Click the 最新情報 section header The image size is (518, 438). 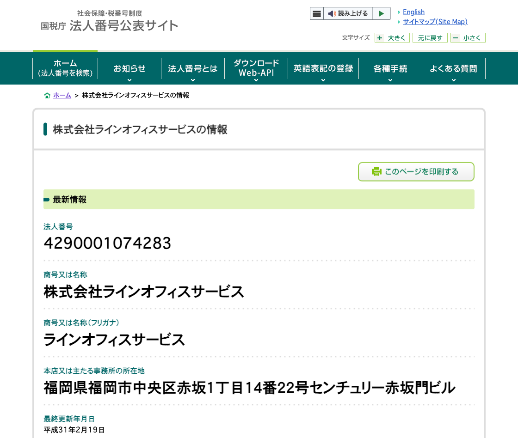(259, 199)
